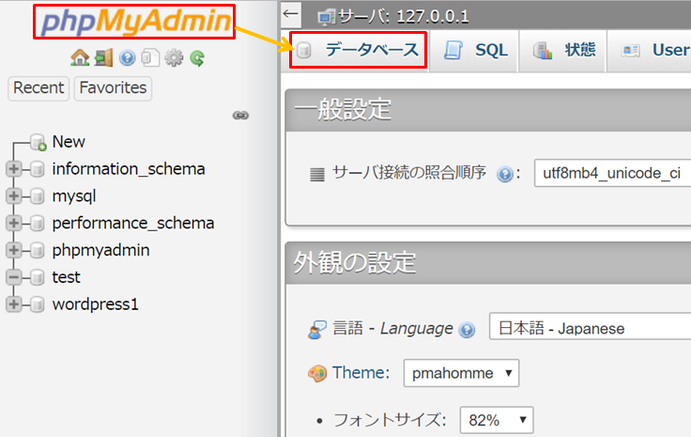Click the server icon beside 127.0.0.1
691x437 pixels.
327,17
